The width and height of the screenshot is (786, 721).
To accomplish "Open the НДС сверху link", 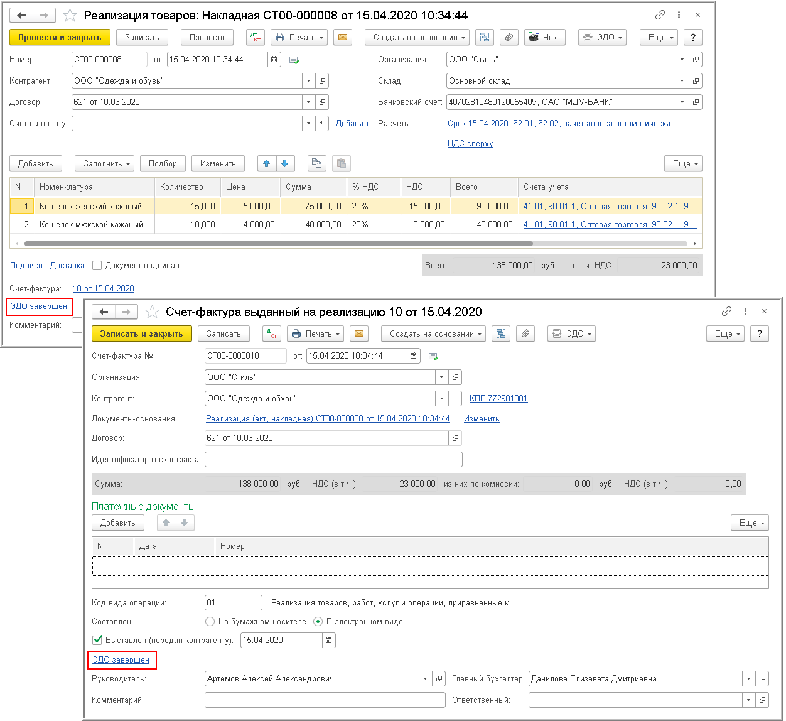I will point(470,144).
